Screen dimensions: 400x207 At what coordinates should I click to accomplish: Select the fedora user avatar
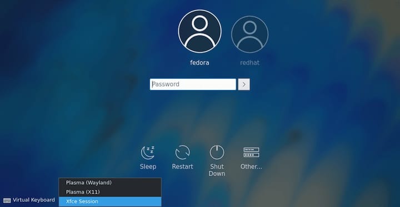(x=200, y=31)
